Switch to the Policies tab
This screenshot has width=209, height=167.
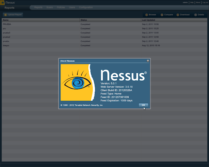tap(61, 8)
